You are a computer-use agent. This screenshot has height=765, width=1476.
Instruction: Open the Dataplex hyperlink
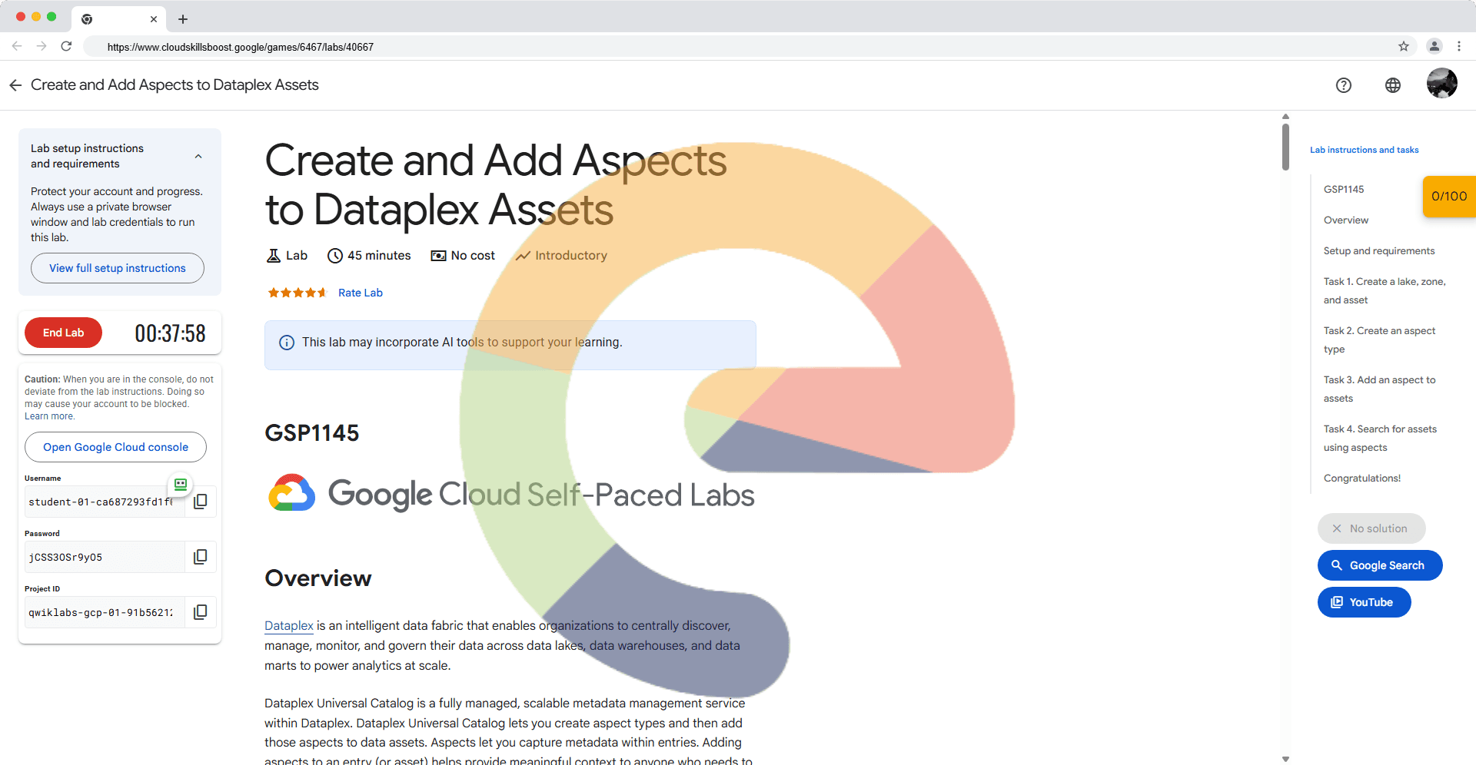click(289, 626)
